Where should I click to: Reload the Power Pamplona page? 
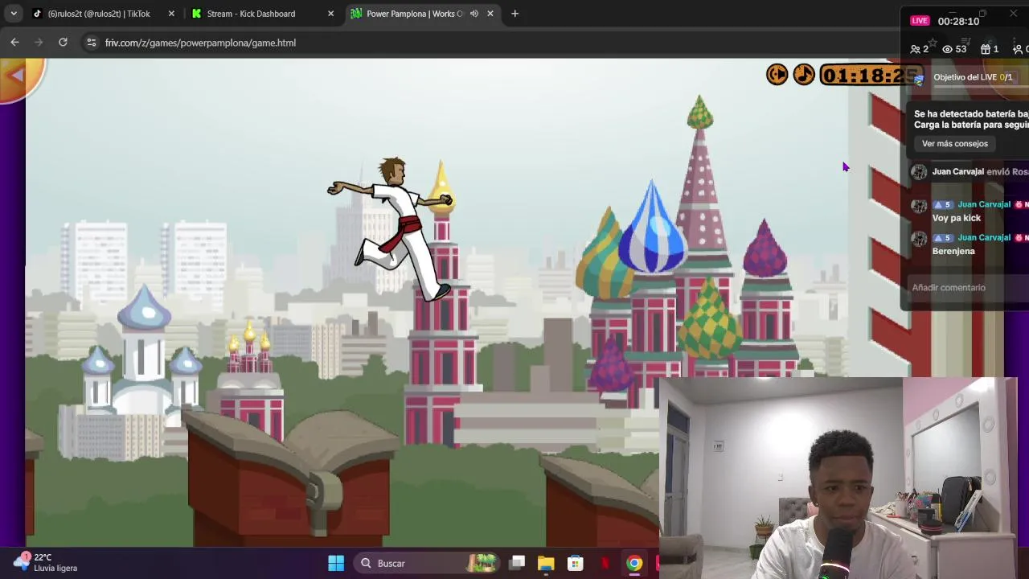pos(63,43)
